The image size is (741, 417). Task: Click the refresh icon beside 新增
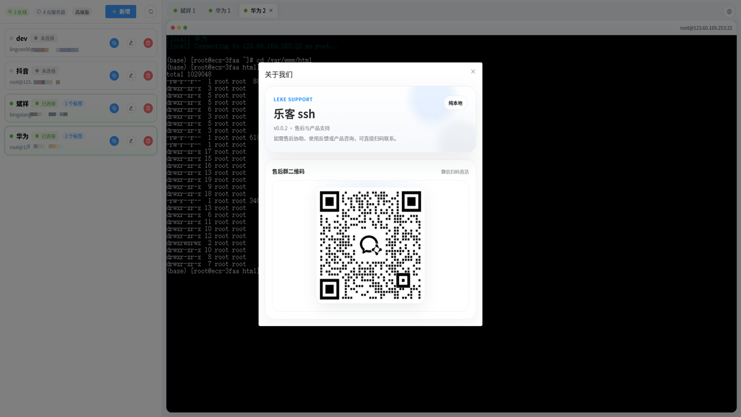[151, 12]
